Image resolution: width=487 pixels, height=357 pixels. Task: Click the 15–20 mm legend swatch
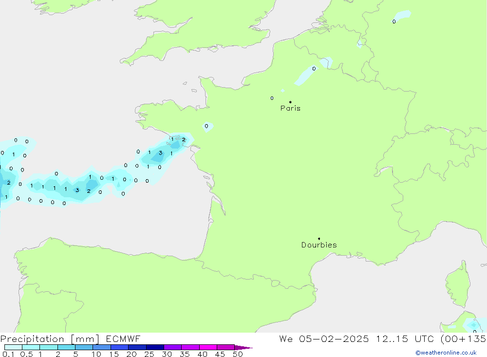[119, 347]
